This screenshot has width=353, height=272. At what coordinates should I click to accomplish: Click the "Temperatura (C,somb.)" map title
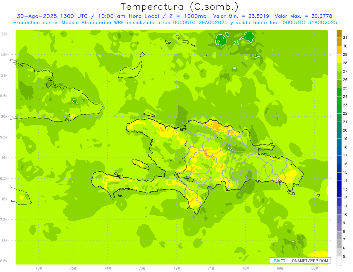[x=179, y=7]
